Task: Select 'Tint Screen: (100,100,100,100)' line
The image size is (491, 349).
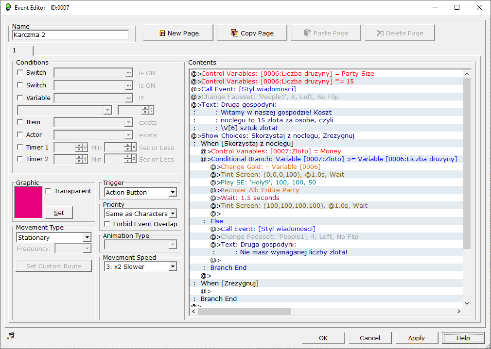Action: [326, 205]
